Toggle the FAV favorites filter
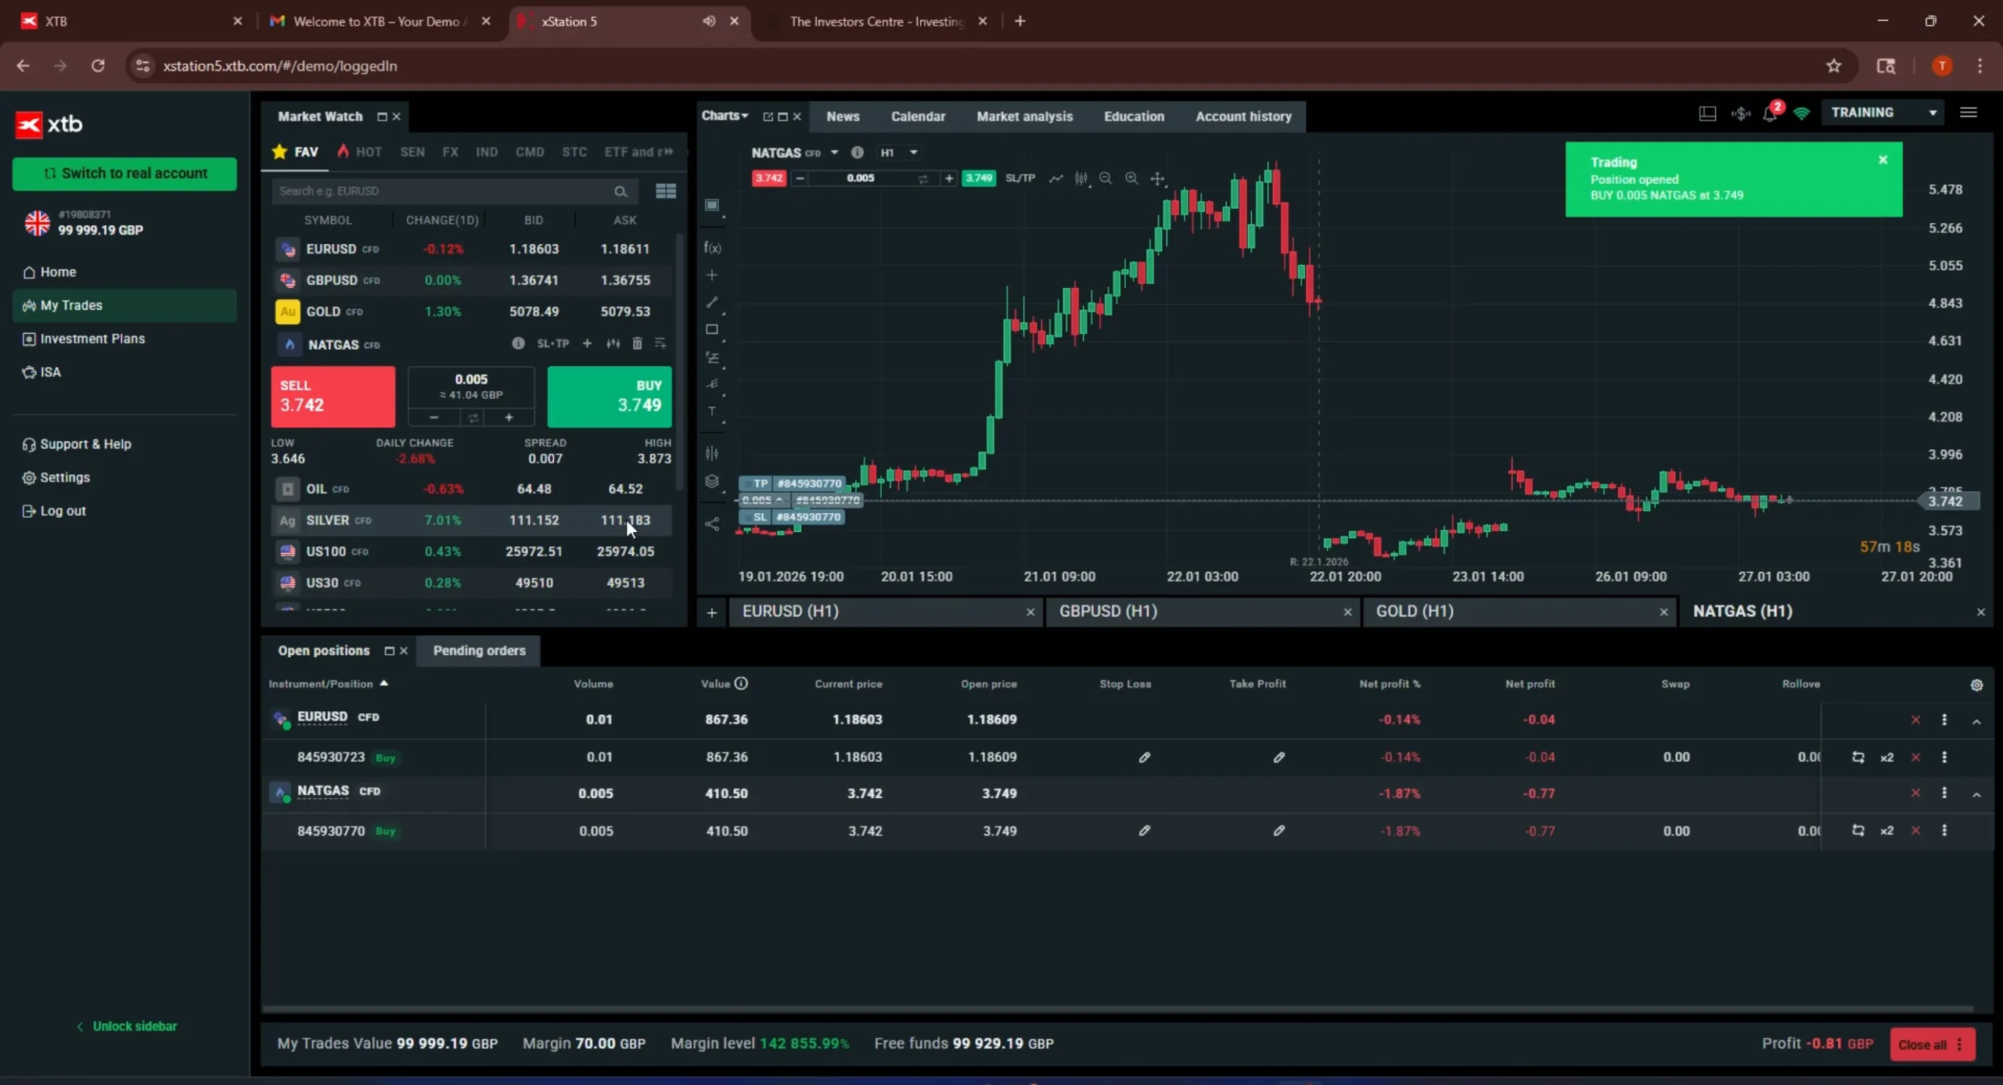 [x=295, y=152]
